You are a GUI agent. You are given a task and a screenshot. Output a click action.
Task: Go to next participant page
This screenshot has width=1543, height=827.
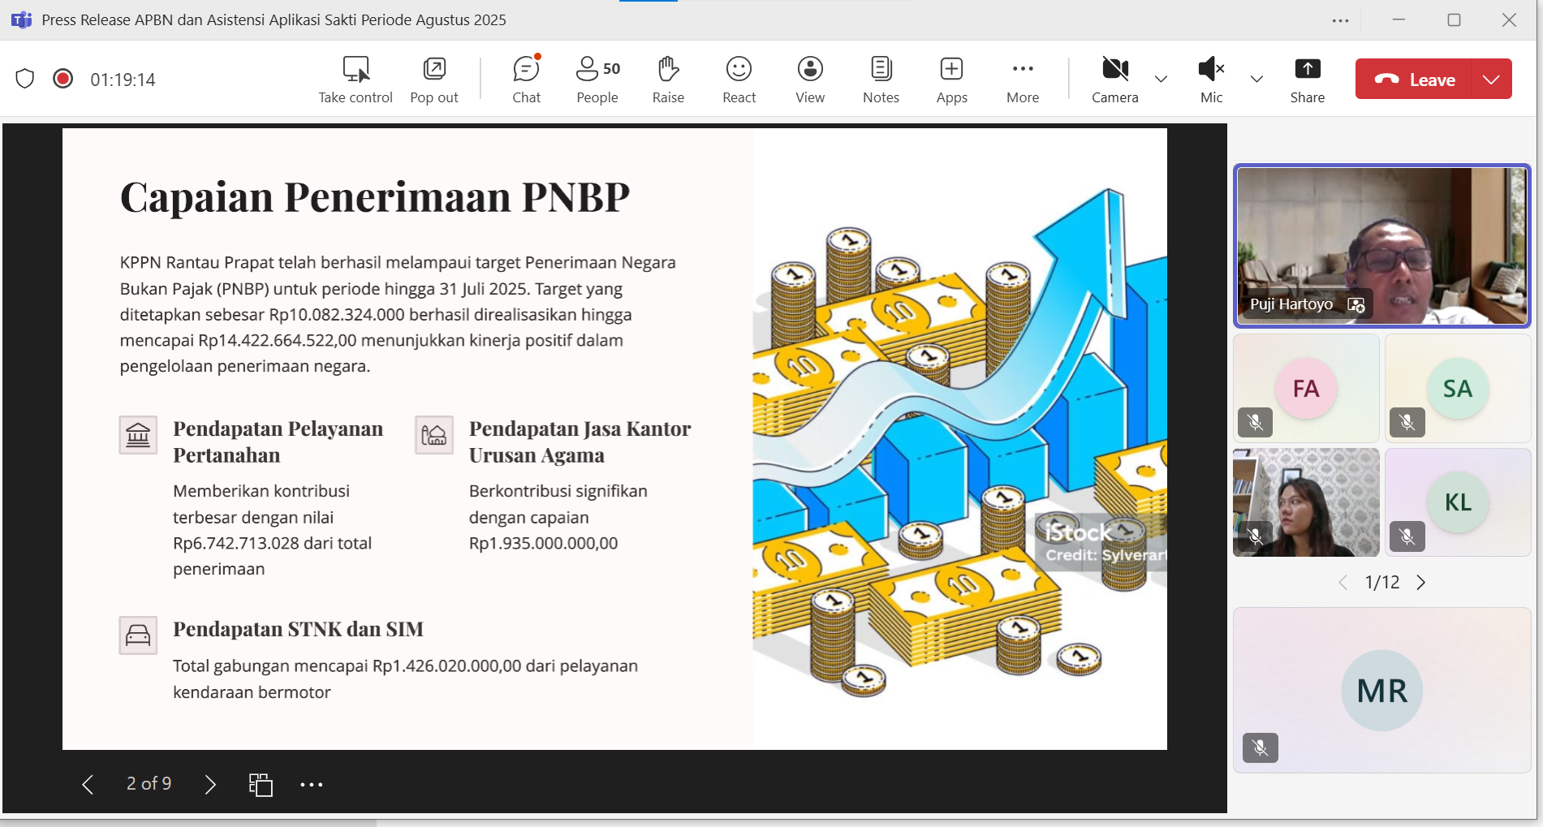tap(1421, 583)
